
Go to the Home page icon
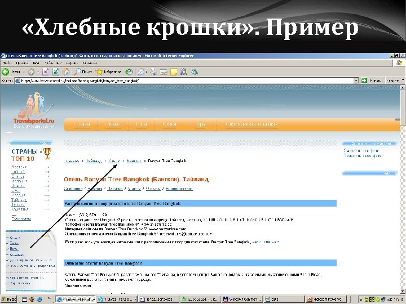(66, 71)
